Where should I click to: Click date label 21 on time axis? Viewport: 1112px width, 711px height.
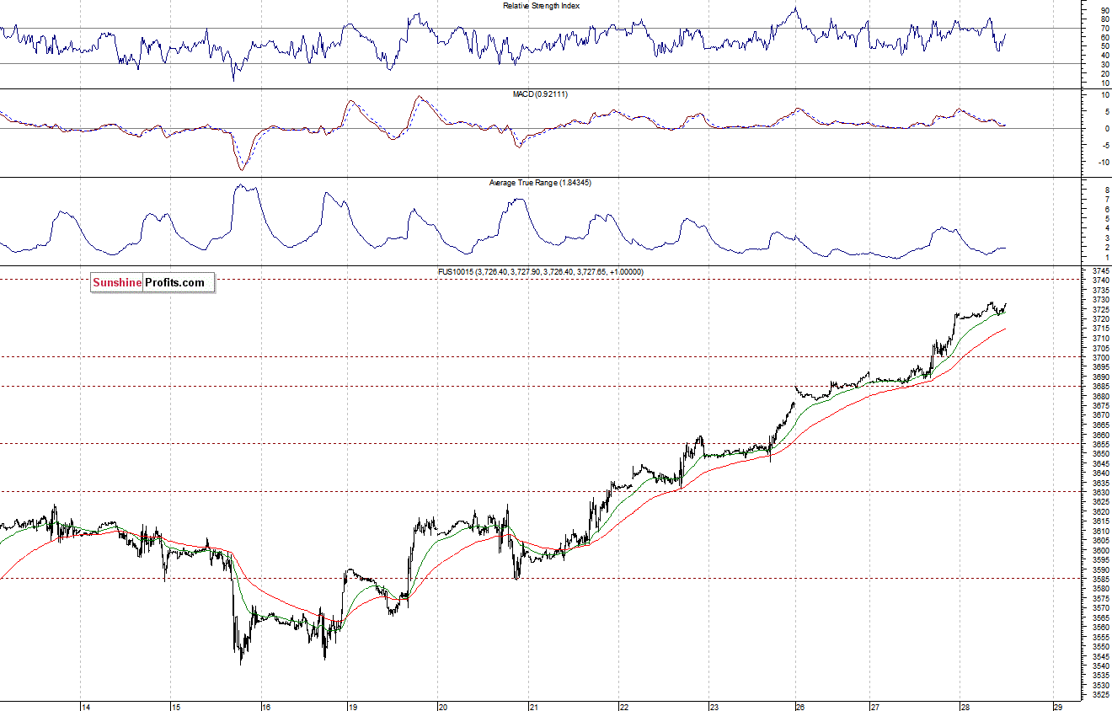[533, 706]
